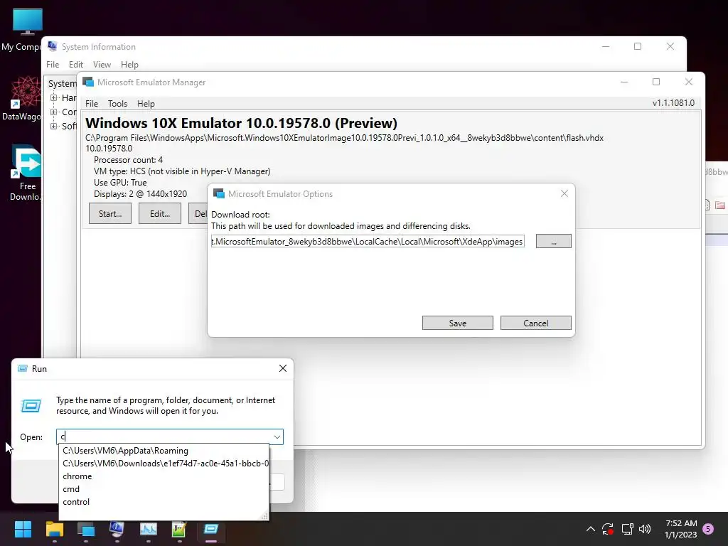
Task: Cancel the emulator options dialog
Action: (x=536, y=323)
